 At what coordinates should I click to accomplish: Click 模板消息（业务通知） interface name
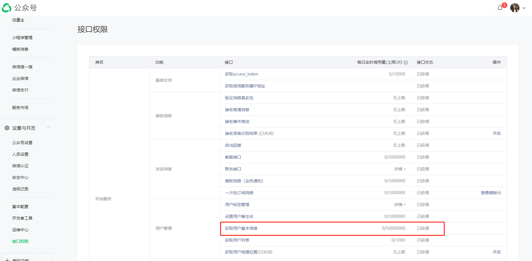pos(244,181)
